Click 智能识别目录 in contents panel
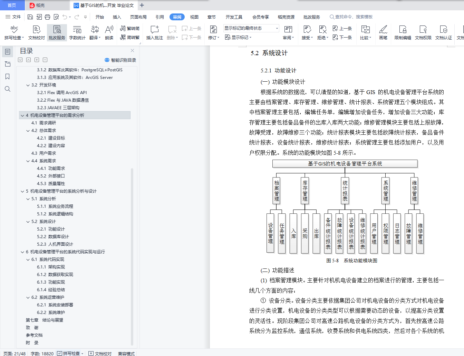This screenshot has width=464, height=356. click(120, 60)
